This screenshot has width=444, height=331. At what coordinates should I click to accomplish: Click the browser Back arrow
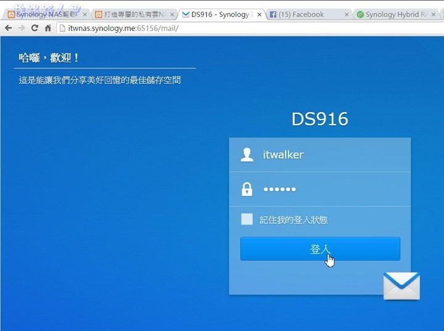[x=9, y=28]
